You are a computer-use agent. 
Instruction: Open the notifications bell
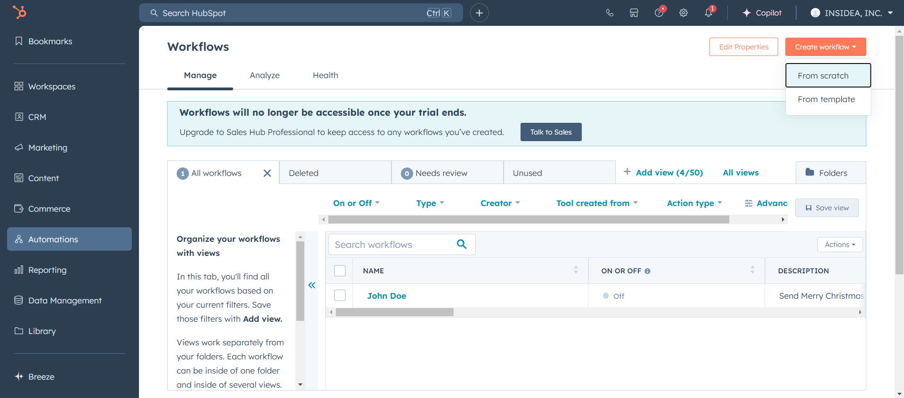coord(709,13)
